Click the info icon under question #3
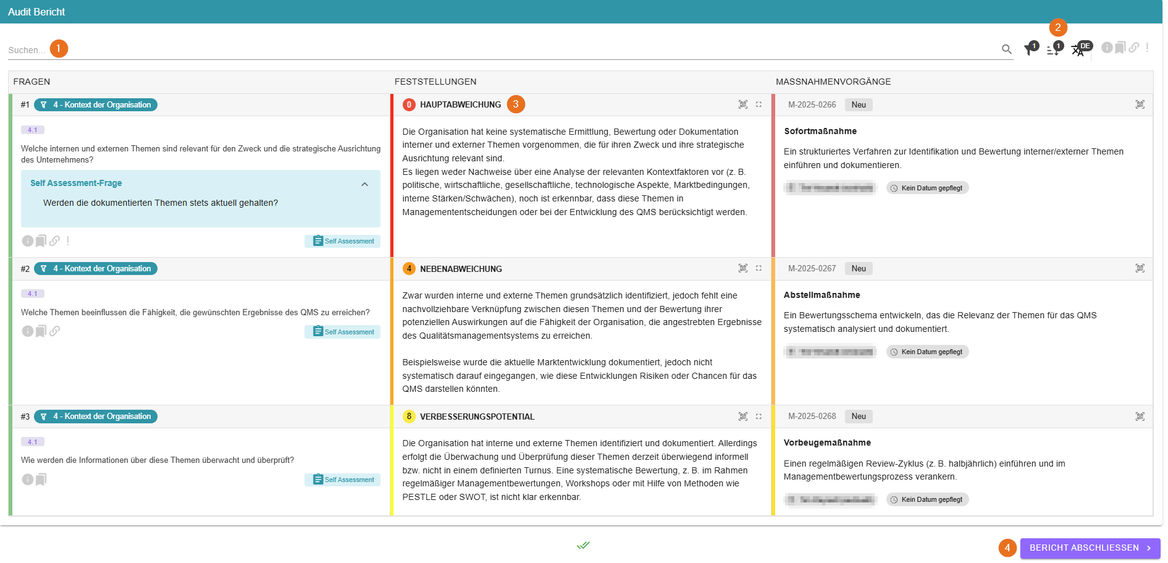The height and width of the screenshot is (563, 1168). point(28,480)
